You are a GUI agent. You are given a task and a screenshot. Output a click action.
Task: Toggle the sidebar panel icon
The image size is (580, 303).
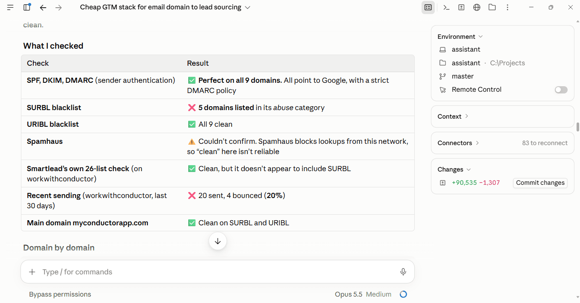(x=27, y=7)
